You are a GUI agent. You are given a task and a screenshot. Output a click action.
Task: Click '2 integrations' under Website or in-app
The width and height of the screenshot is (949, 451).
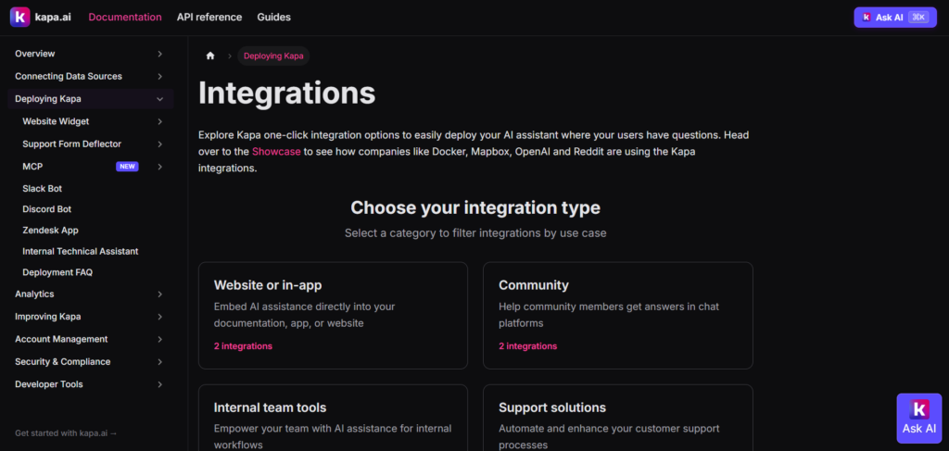[x=244, y=346]
